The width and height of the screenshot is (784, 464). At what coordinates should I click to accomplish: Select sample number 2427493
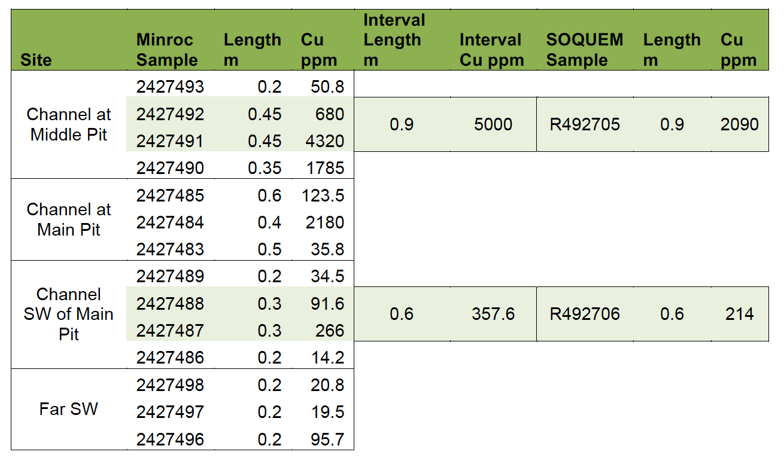pyautogui.click(x=170, y=87)
